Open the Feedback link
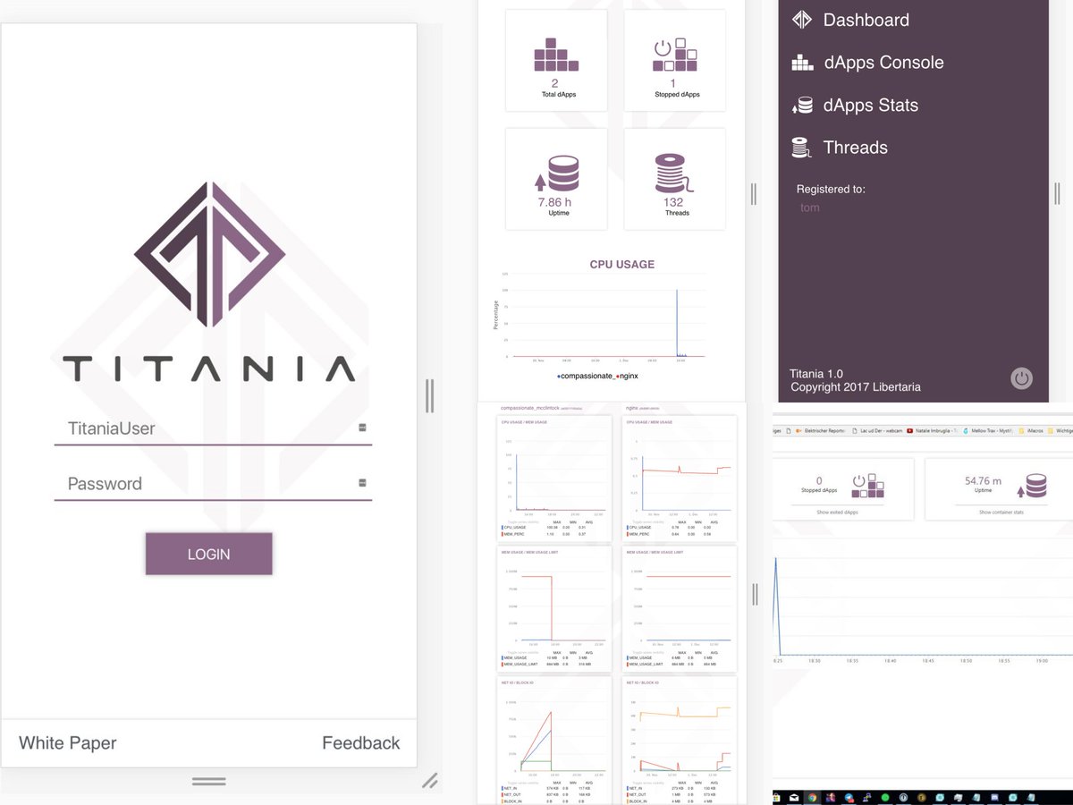 (x=361, y=743)
